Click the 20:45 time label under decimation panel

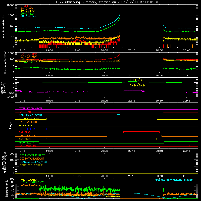pyautogui.click(x=186, y=176)
